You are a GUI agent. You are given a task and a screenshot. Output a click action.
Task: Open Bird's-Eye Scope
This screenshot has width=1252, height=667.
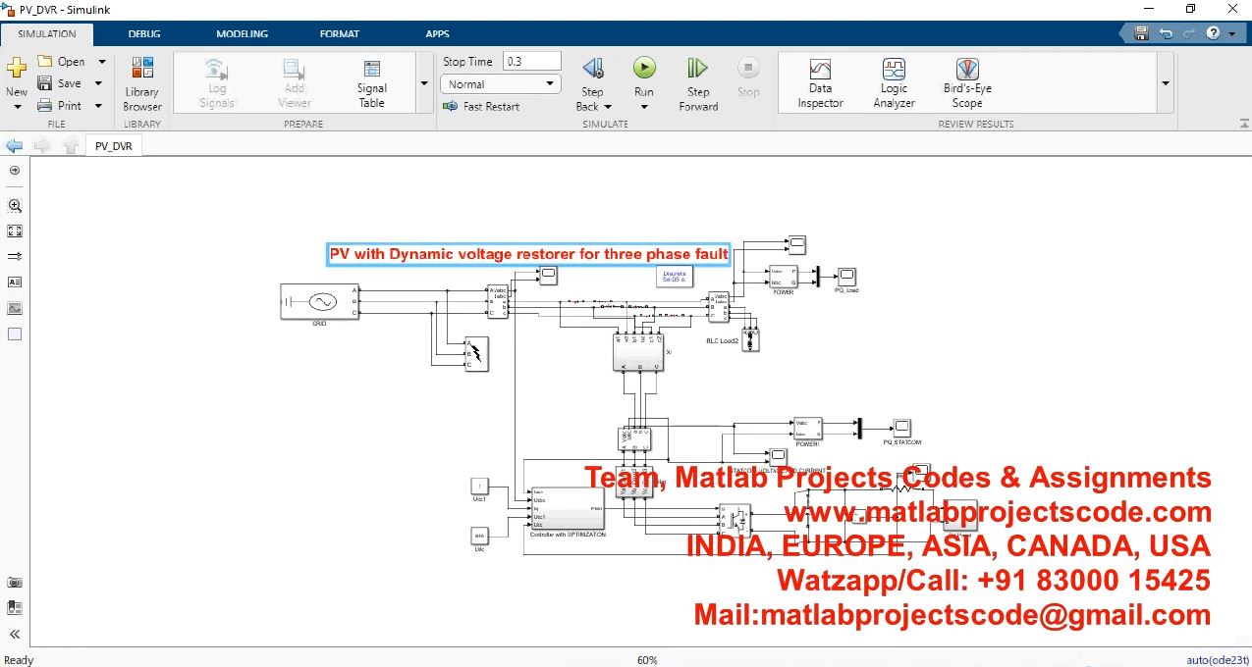pyautogui.click(x=967, y=82)
